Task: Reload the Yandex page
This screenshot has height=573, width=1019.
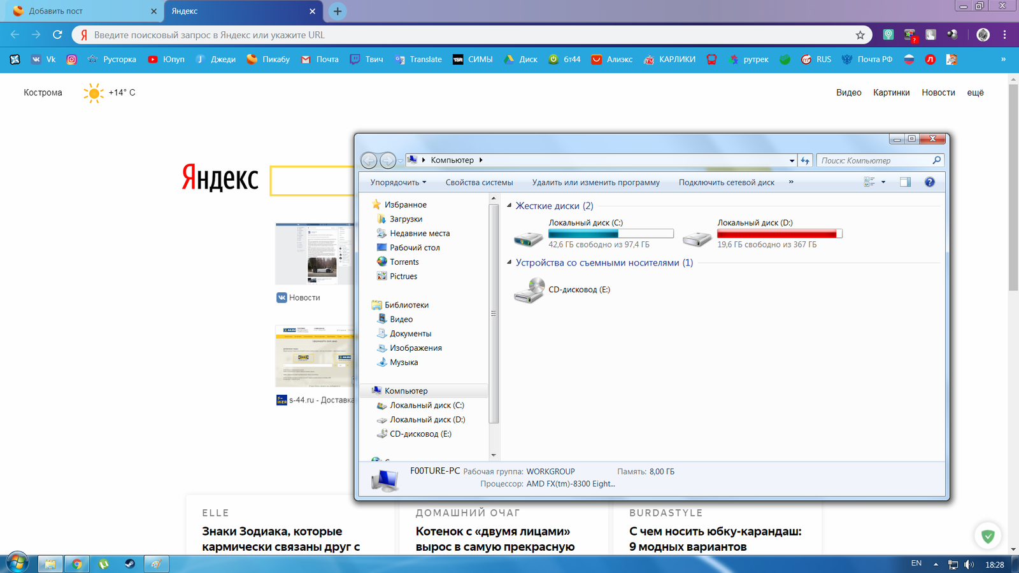Action: [57, 35]
